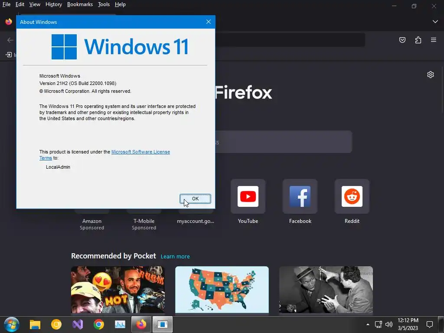Click the About Windows taskbar button

click(163, 324)
